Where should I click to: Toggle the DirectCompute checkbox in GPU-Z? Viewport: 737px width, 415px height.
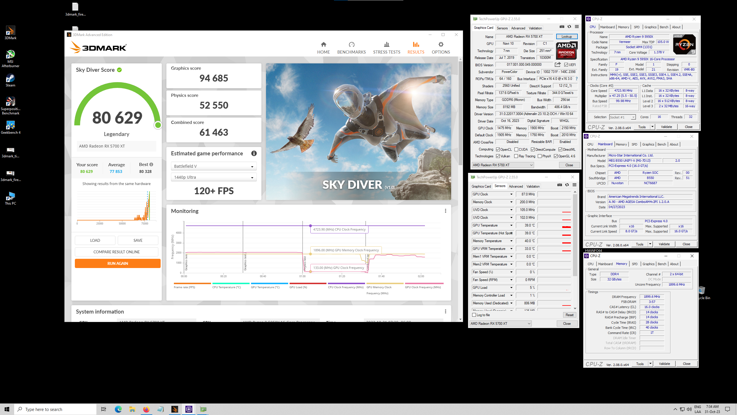pos(533,150)
